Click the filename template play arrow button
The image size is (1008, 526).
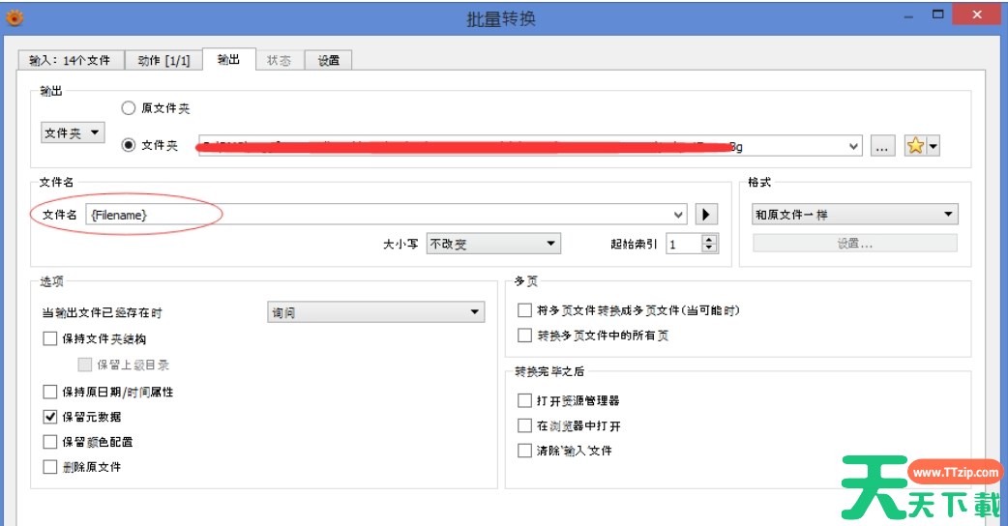(x=706, y=215)
